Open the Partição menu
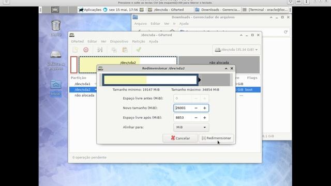Viewport: 331px width, 186px height. [139, 41]
